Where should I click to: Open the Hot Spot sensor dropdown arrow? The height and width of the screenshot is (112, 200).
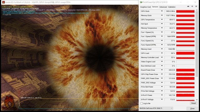pos(162,24)
